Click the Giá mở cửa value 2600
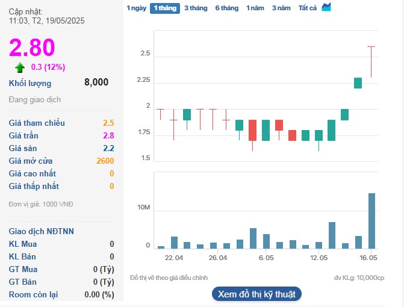 click(x=105, y=161)
